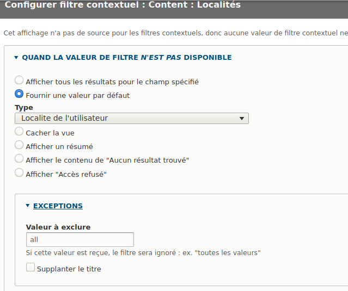
Task: Click the 'Valeur à exclure' text field
Action: (80, 239)
